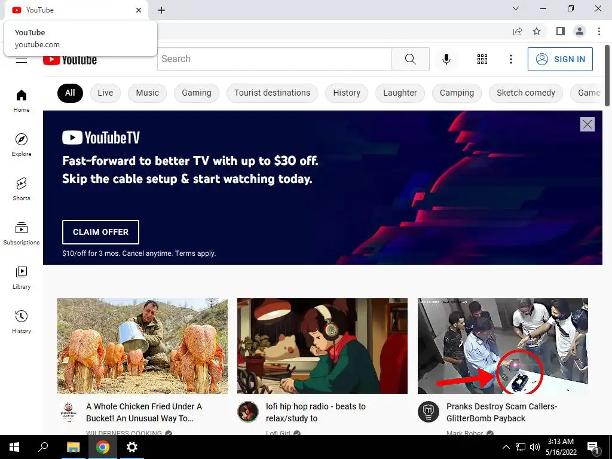Screen dimensions: 612x459
Task: Open File Explorer from taskbar
Action: click(74, 447)
